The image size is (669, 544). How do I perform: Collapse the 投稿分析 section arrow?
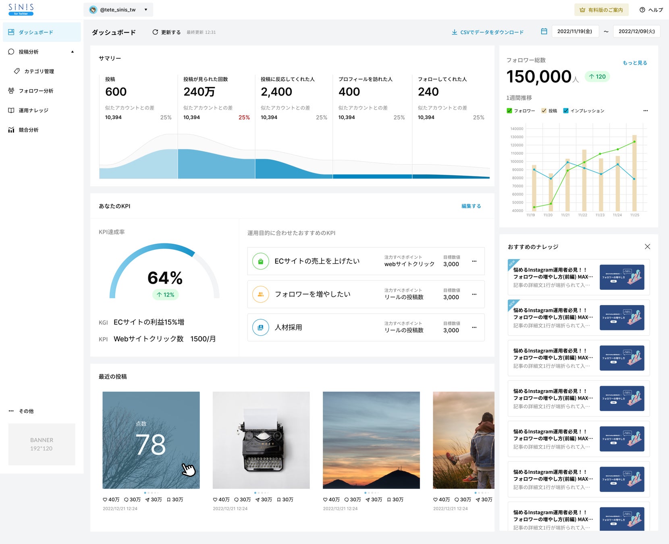(73, 52)
